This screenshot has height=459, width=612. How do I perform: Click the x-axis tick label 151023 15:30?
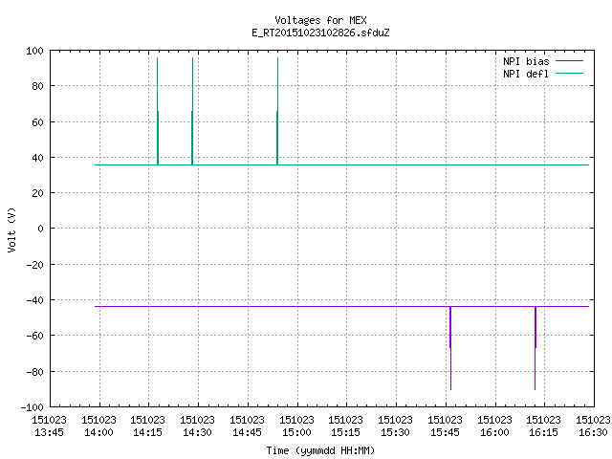tap(395, 426)
